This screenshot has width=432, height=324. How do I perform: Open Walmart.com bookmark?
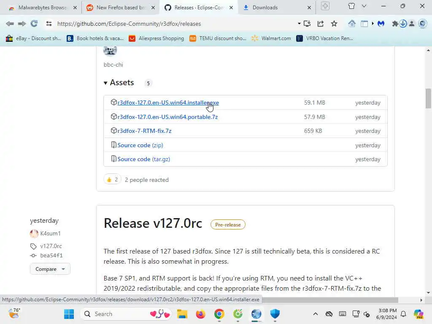pyautogui.click(x=271, y=38)
